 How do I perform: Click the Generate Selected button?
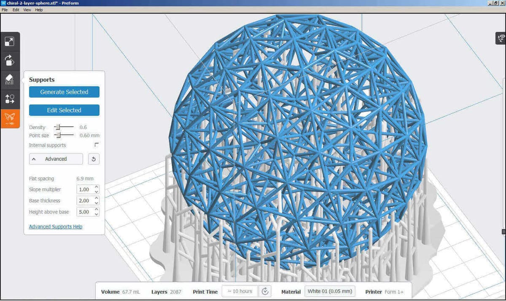click(x=64, y=92)
